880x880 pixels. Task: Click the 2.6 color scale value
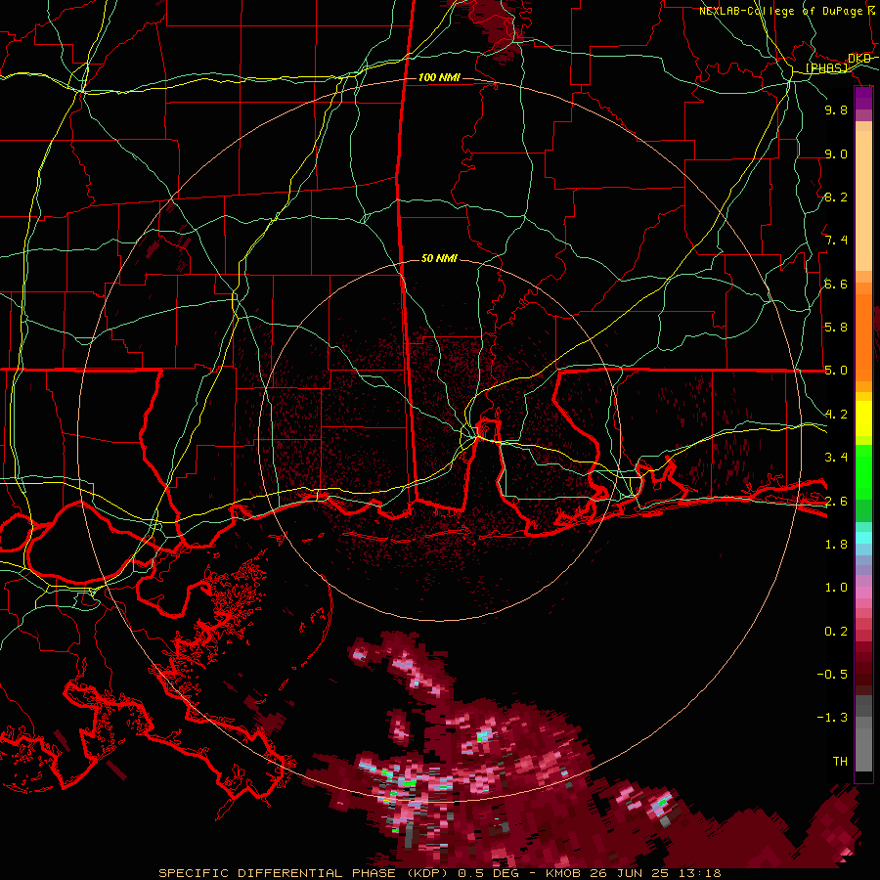pos(836,501)
